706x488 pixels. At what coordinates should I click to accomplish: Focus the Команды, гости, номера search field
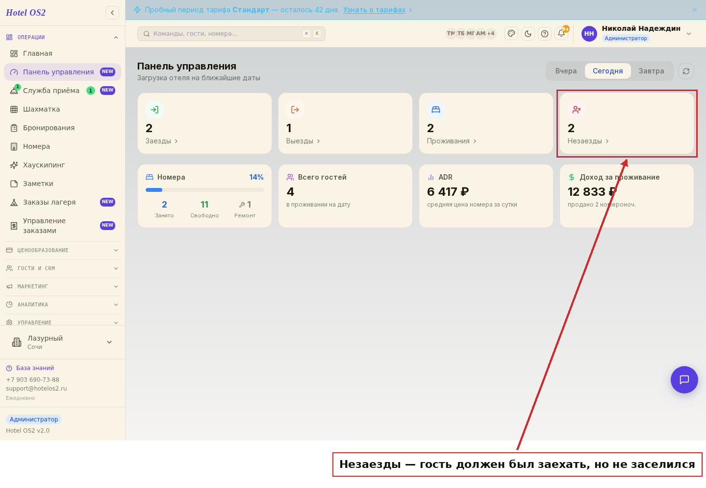(231, 34)
